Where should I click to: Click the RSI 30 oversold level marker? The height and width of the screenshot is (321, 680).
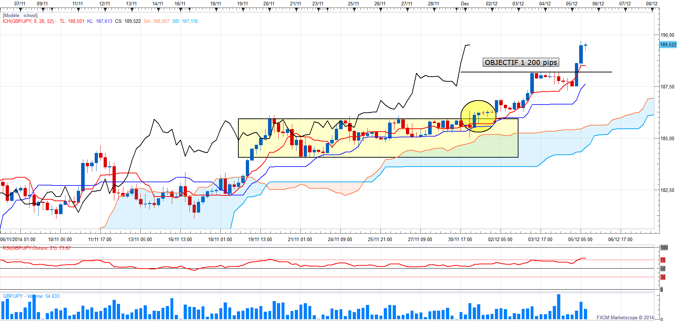(x=663, y=277)
